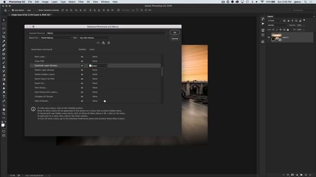Click foreground color swatch
This screenshot has height=177, width=316.
tap(3, 125)
